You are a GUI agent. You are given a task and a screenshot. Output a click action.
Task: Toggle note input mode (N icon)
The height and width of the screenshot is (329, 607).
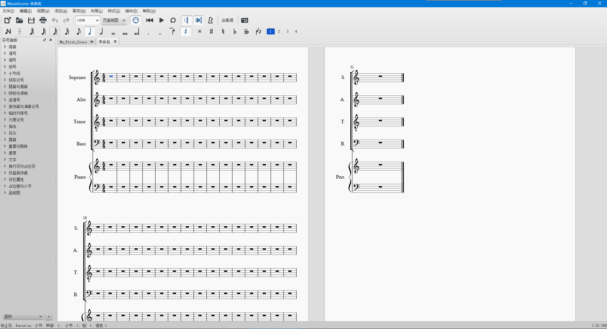click(x=8, y=31)
